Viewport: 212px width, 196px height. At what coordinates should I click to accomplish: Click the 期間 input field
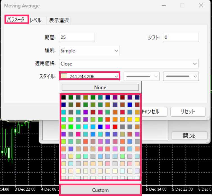pyautogui.click(x=77, y=37)
